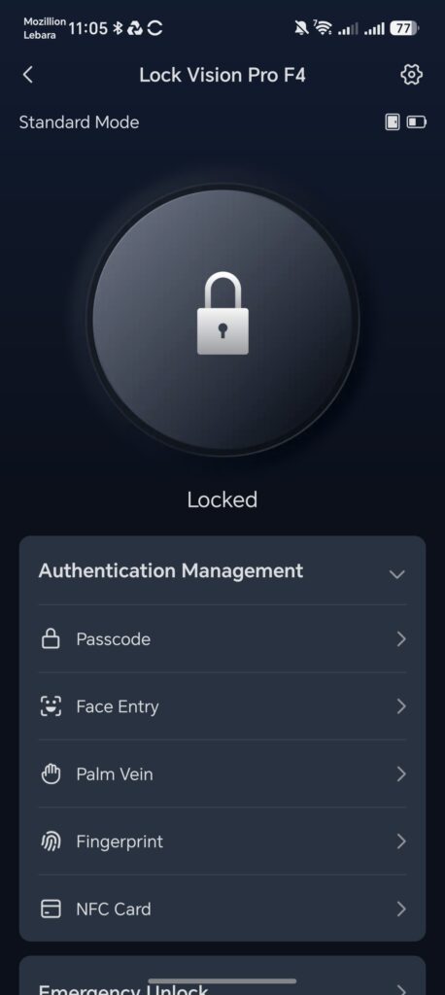Select the Fingerprint option
445x995 pixels.
coord(222,841)
